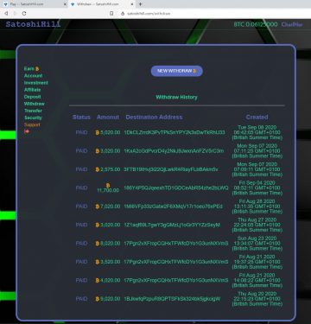Click the Destination Address column header
This screenshot has height=324, width=311.
(x=154, y=118)
